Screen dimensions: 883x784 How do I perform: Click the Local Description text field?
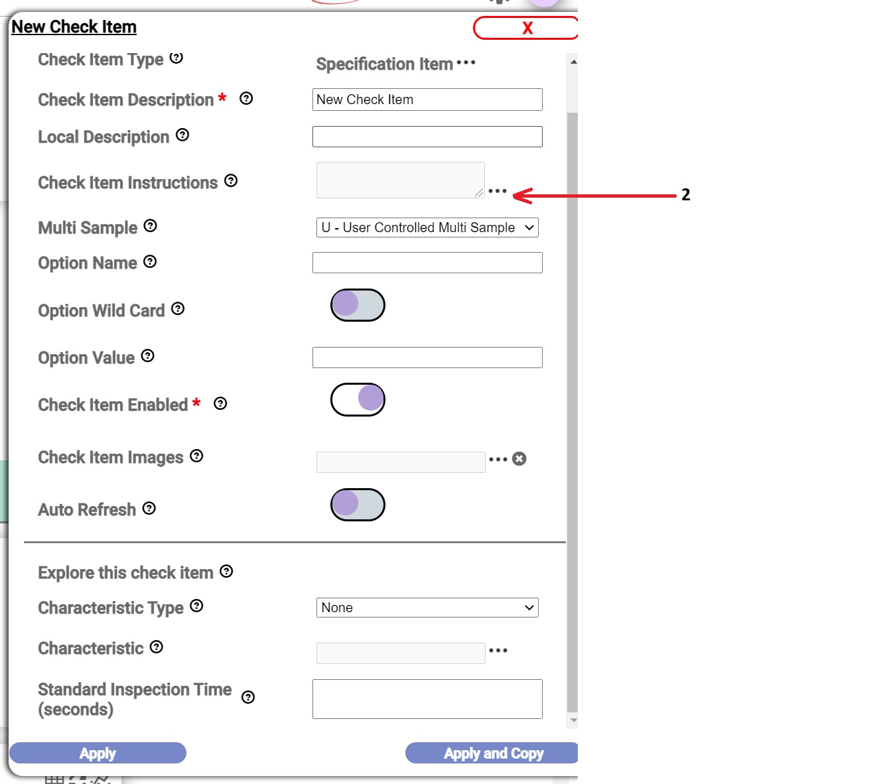(x=427, y=137)
